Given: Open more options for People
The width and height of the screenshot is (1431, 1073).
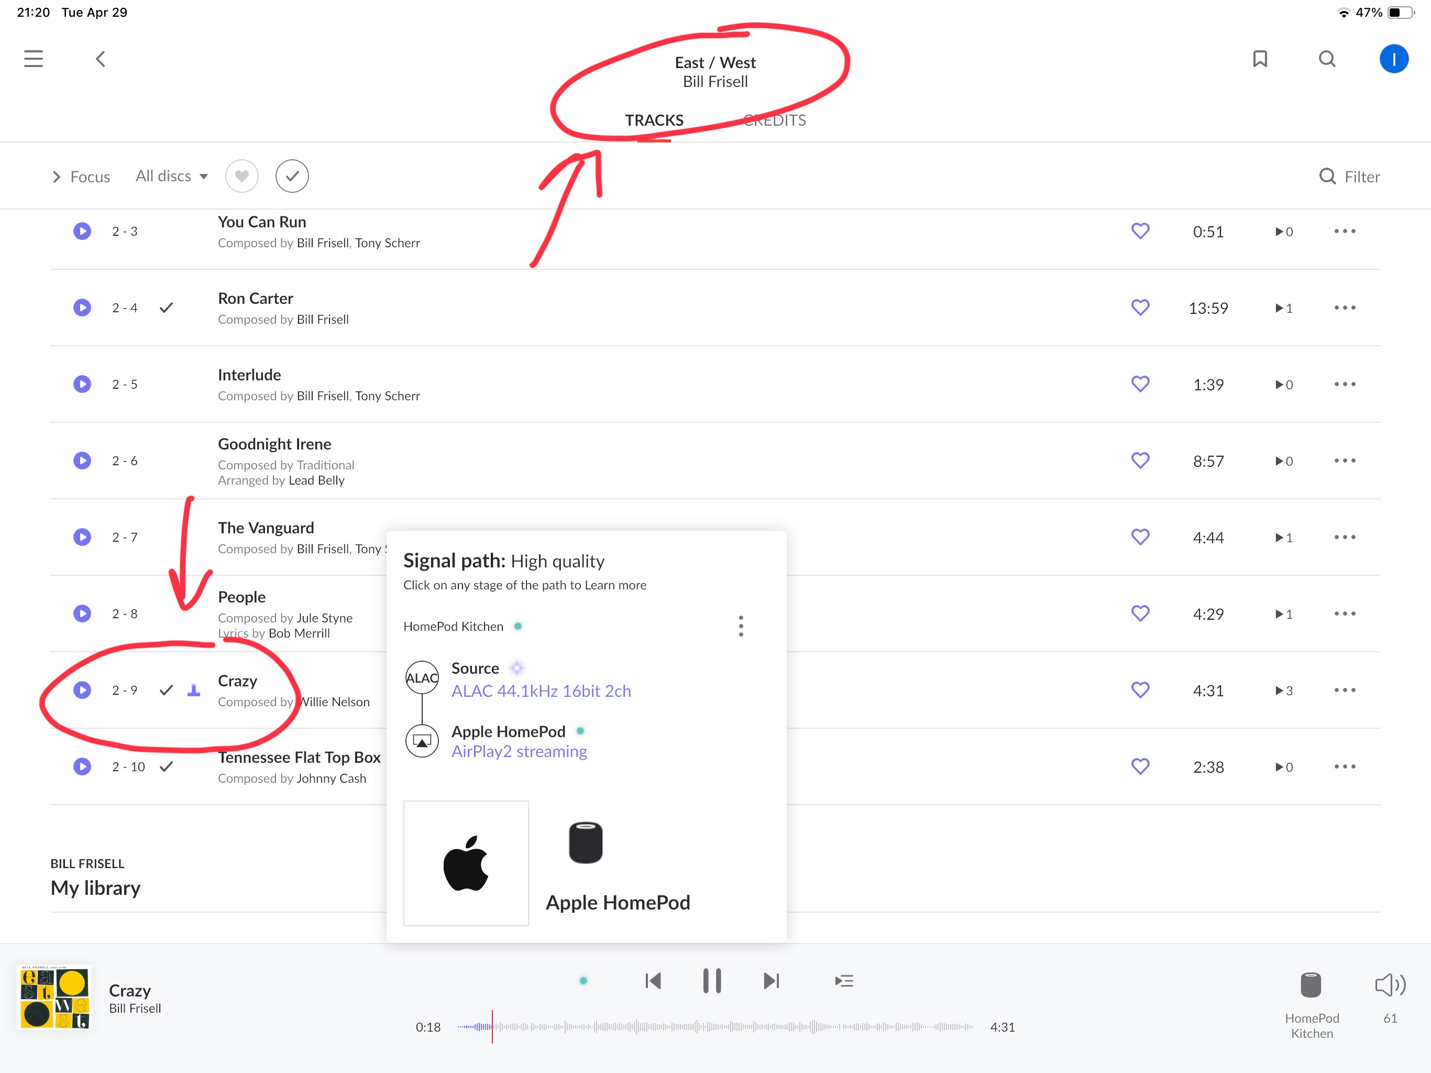Looking at the screenshot, I should point(1344,613).
